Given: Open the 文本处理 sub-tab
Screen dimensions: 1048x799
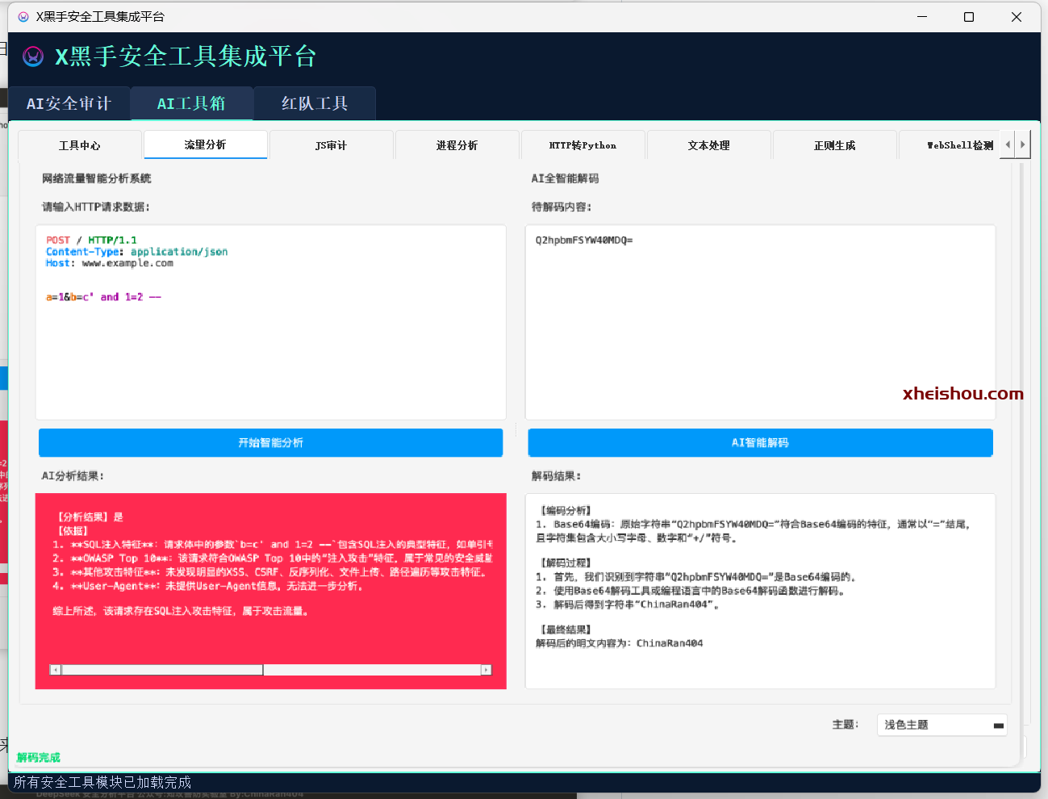Looking at the screenshot, I should pyautogui.click(x=708, y=145).
